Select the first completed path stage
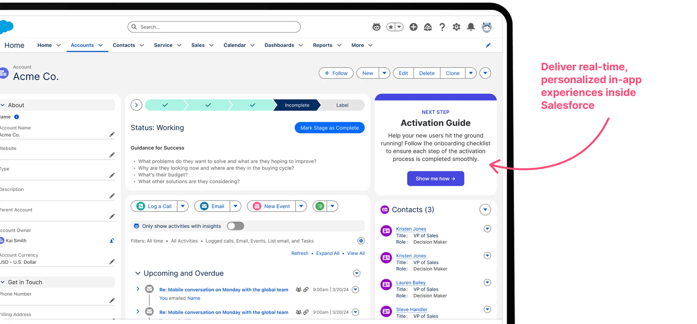 (165, 105)
